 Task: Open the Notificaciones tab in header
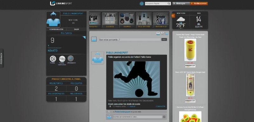[x=199, y=3]
